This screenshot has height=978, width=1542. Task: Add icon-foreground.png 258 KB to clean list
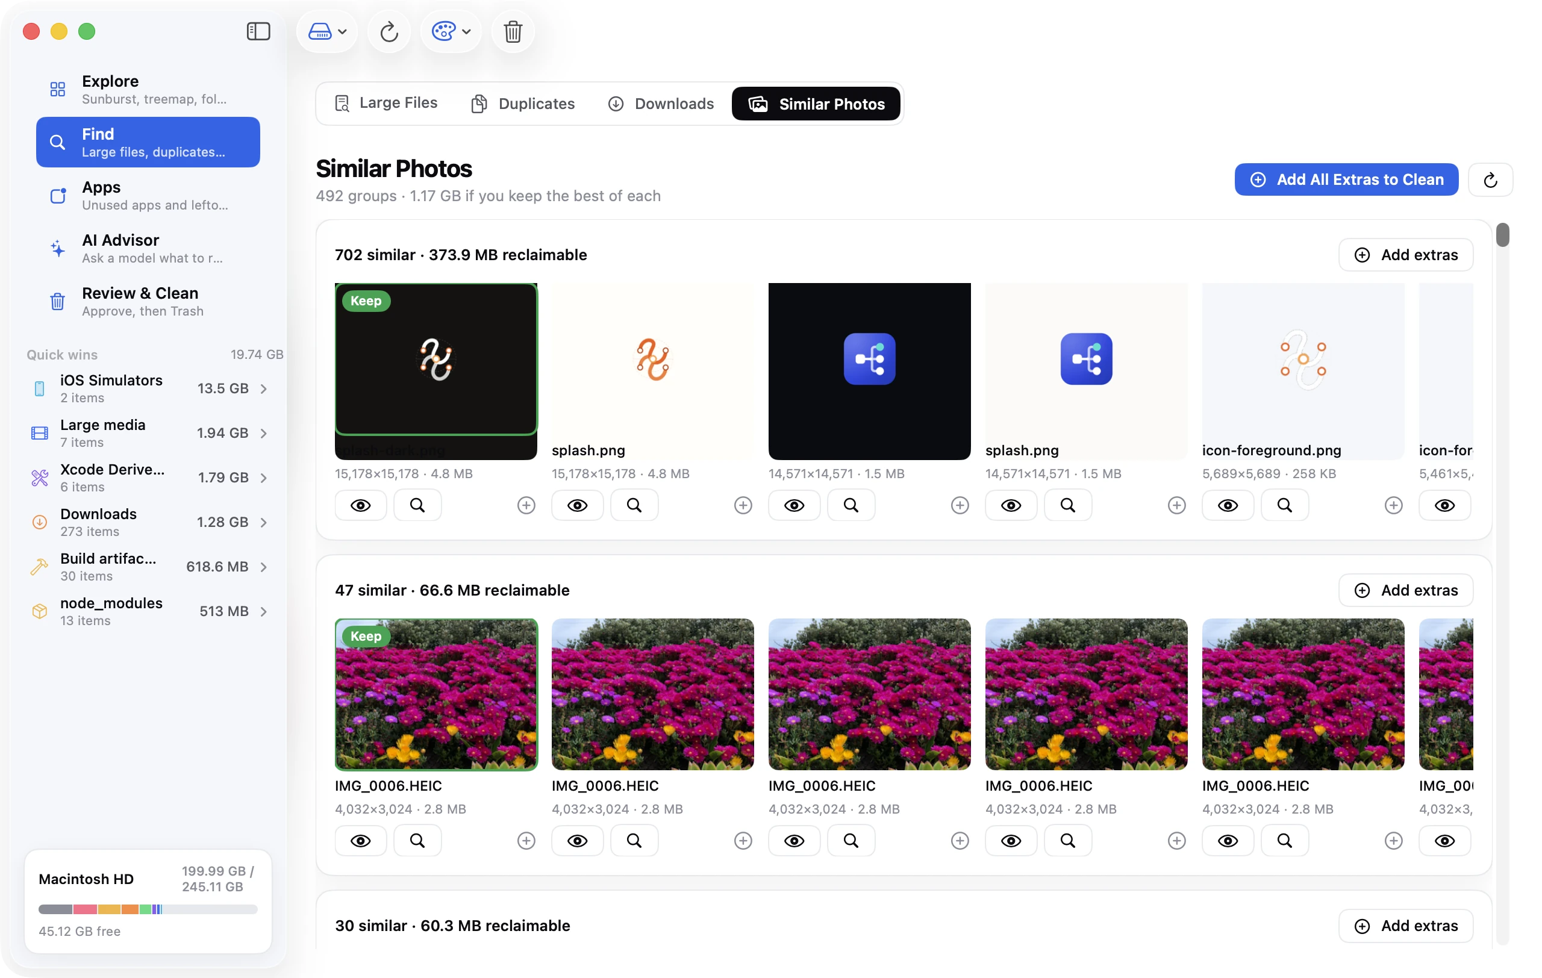pos(1393,506)
